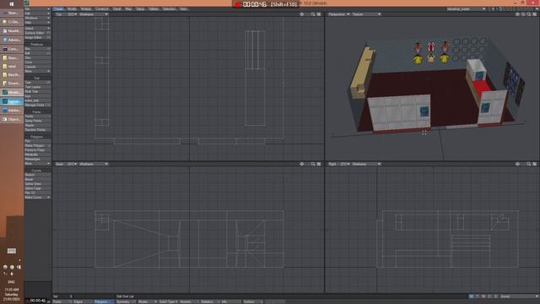540x304 pixels.
Task: Maximize the Back viewport with its corner icon
Action: pos(319,164)
